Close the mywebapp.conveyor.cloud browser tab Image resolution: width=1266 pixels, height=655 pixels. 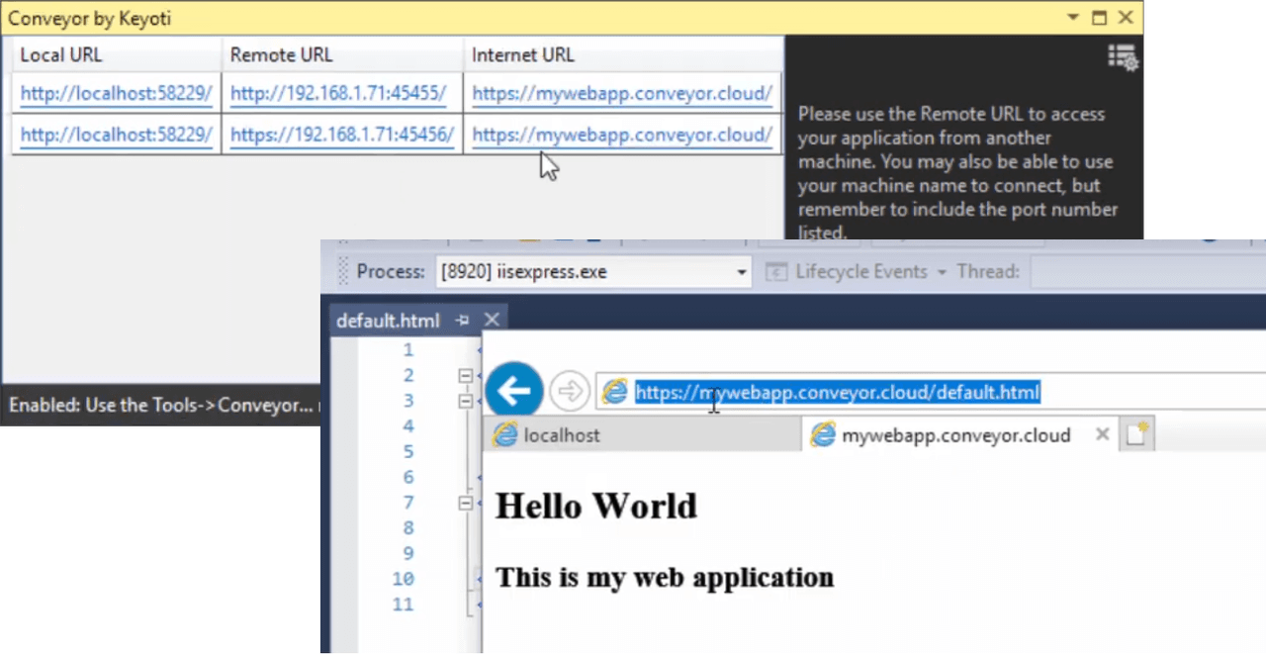[1102, 434]
